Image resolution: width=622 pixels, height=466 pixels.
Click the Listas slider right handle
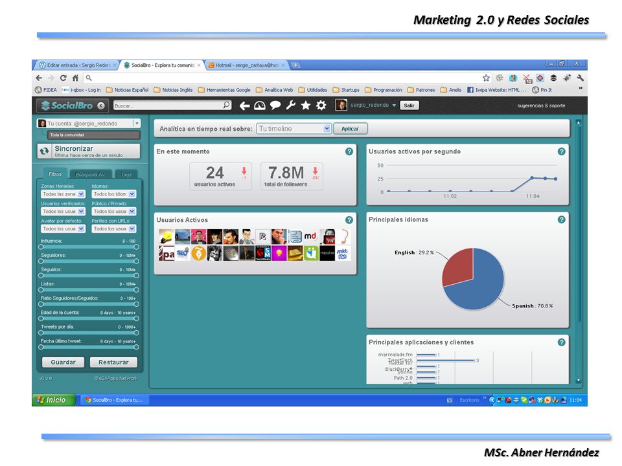pyautogui.click(x=136, y=290)
